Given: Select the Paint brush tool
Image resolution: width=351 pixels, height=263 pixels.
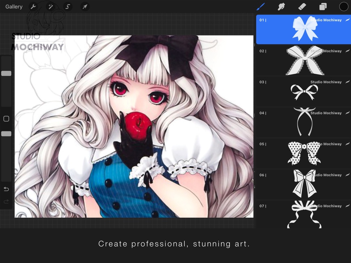Looking at the screenshot, I should point(261,7).
